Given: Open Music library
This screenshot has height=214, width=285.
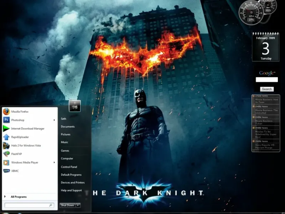Looking at the screenshot, I should coord(64,142).
